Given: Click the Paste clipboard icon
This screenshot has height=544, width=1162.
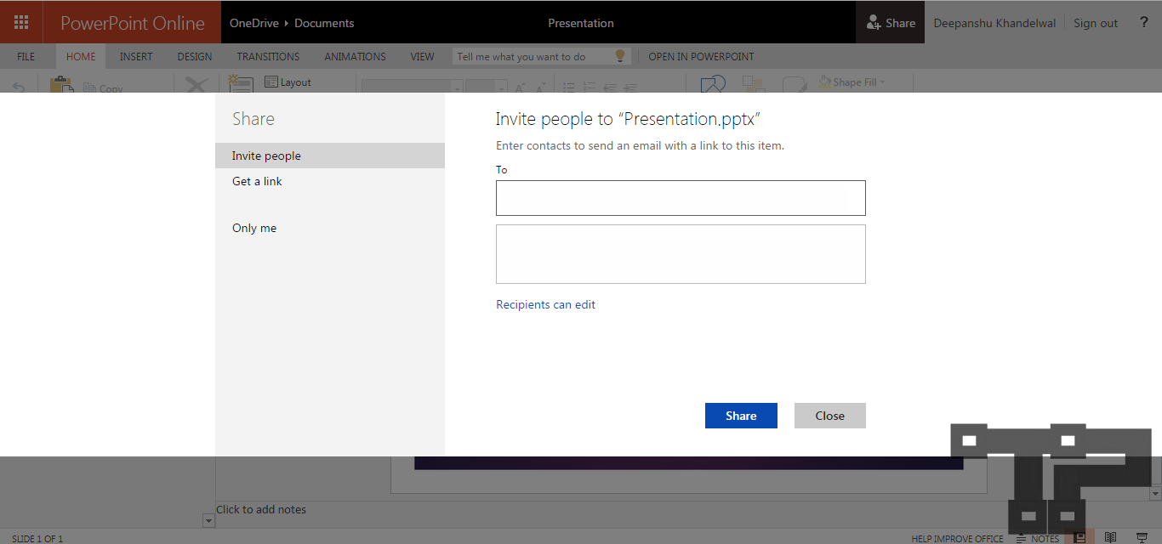Looking at the screenshot, I should (61, 84).
